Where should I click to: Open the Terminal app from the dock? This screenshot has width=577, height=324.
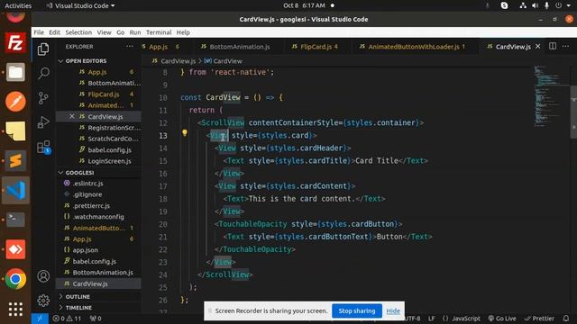15,220
